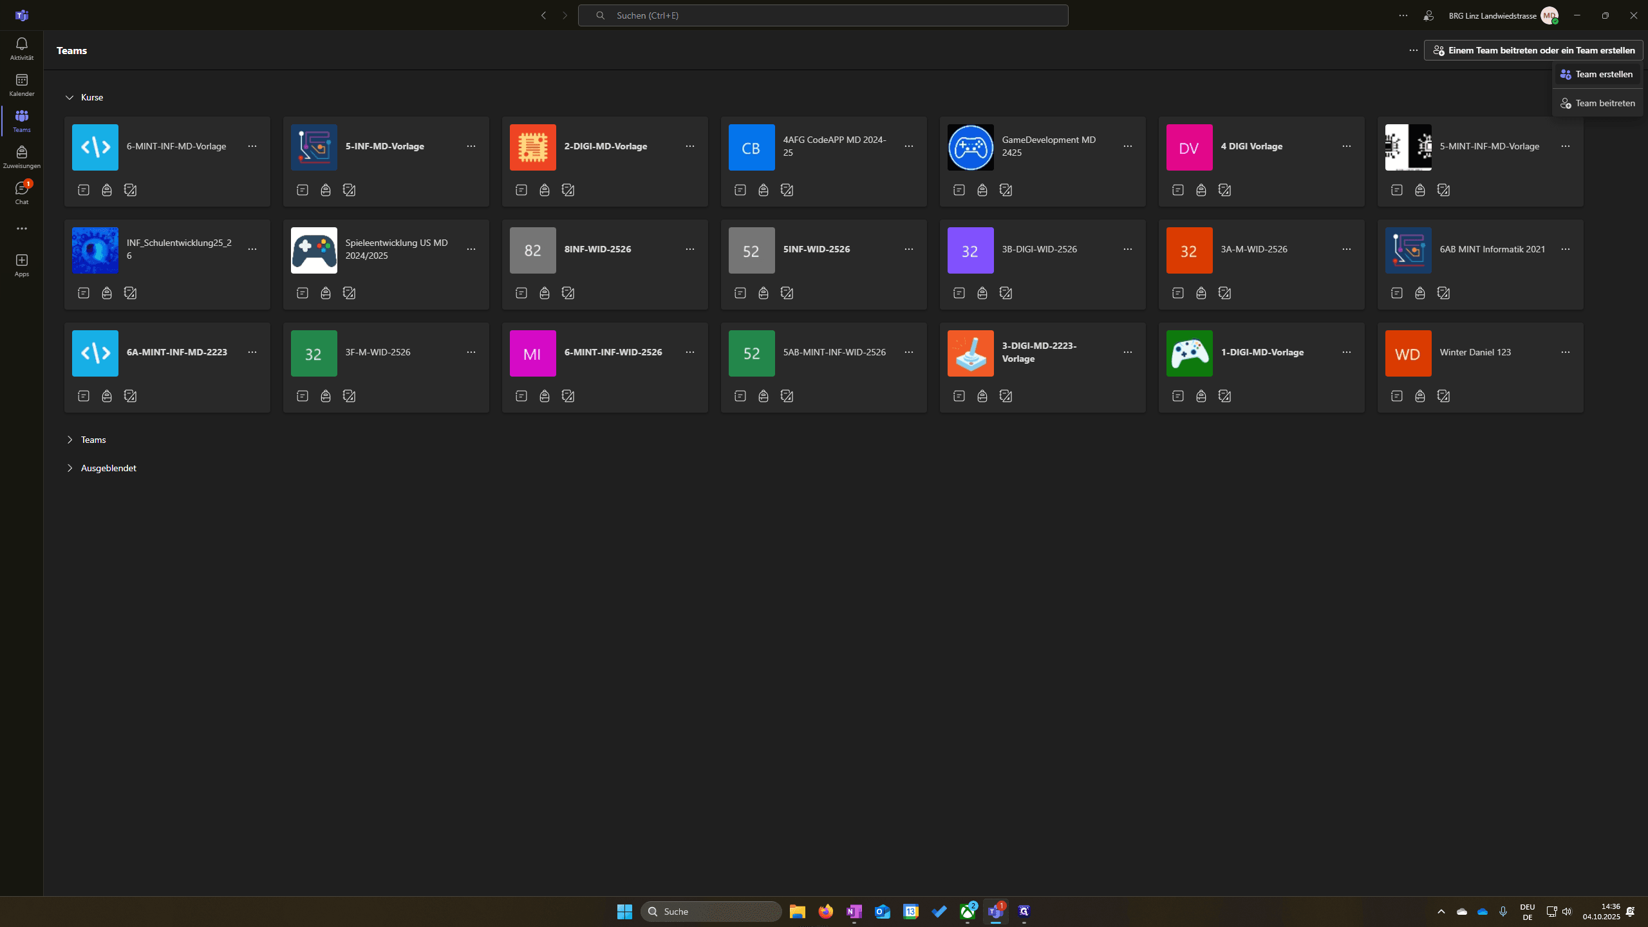Open the 6A-MINT-INF-MD-2223 team card

(167, 368)
